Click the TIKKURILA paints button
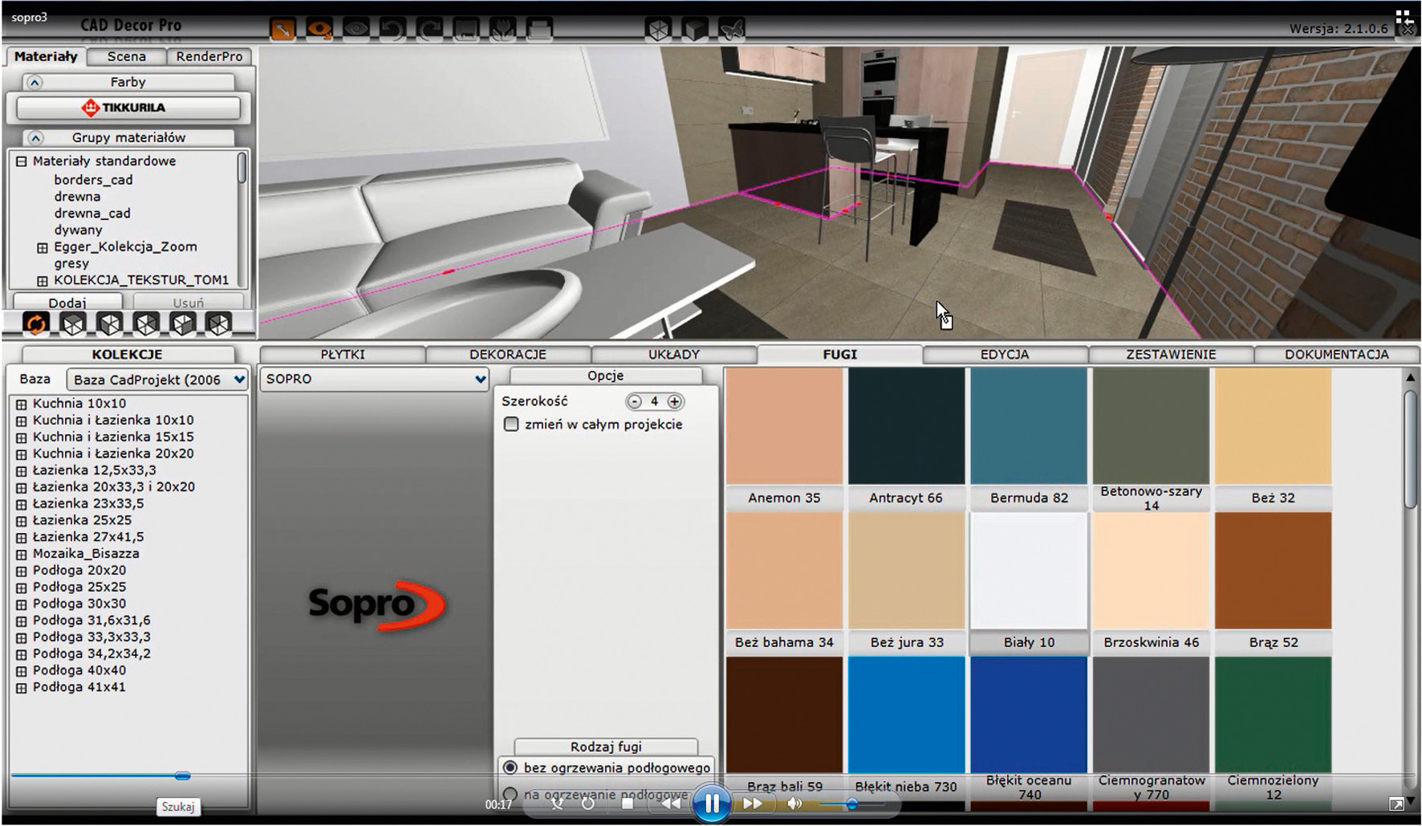Screen dimensions: 1422x826 pyautogui.click(x=128, y=108)
